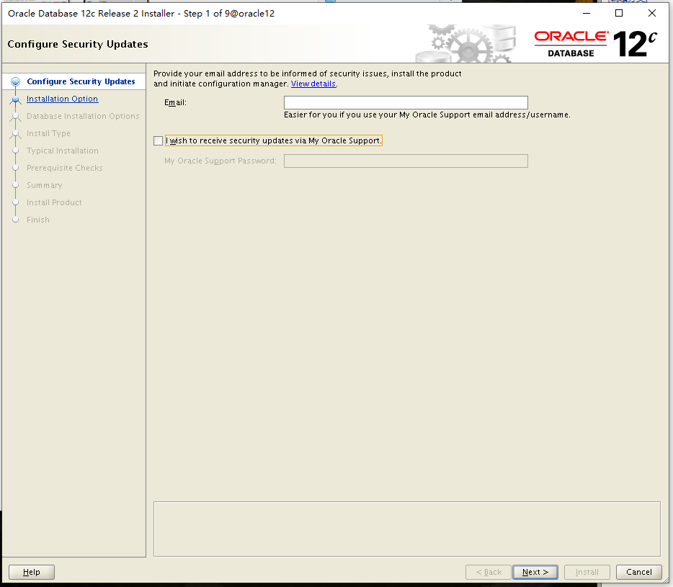The height and width of the screenshot is (587, 673).
Task: Maximize the installer window
Action: click(619, 13)
